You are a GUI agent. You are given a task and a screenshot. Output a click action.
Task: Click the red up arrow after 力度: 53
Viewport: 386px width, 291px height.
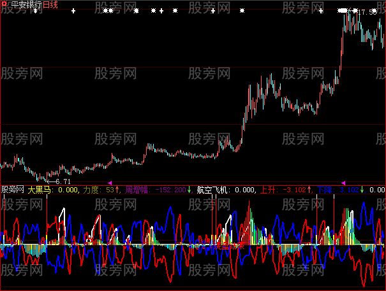click(118, 190)
